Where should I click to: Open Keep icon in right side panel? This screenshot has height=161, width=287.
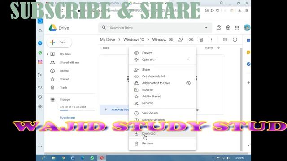248,52
